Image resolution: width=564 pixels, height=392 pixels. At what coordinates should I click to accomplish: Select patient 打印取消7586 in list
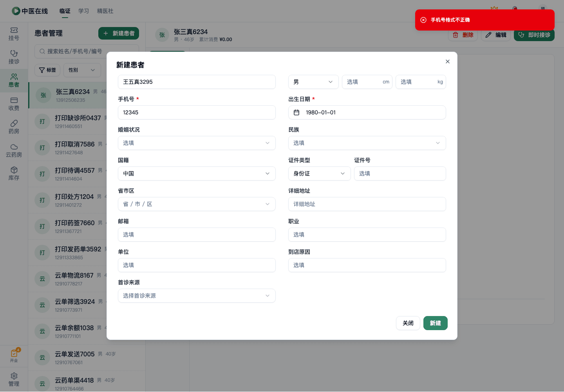pos(67,148)
